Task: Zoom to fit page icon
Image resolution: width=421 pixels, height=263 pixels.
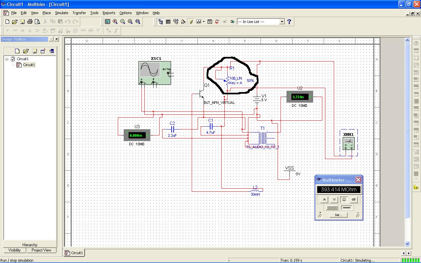Action: click(138, 22)
